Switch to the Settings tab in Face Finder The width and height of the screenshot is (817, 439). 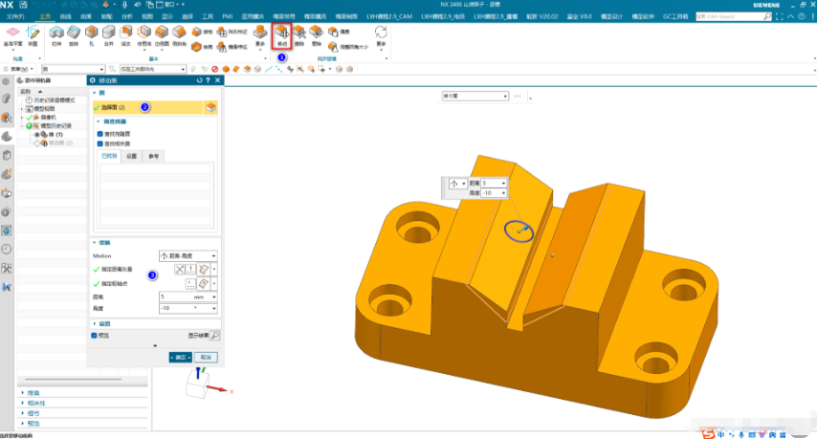click(x=132, y=156)
